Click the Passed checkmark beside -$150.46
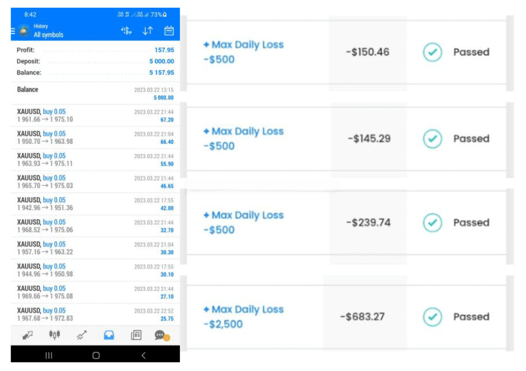 point(432,52)
